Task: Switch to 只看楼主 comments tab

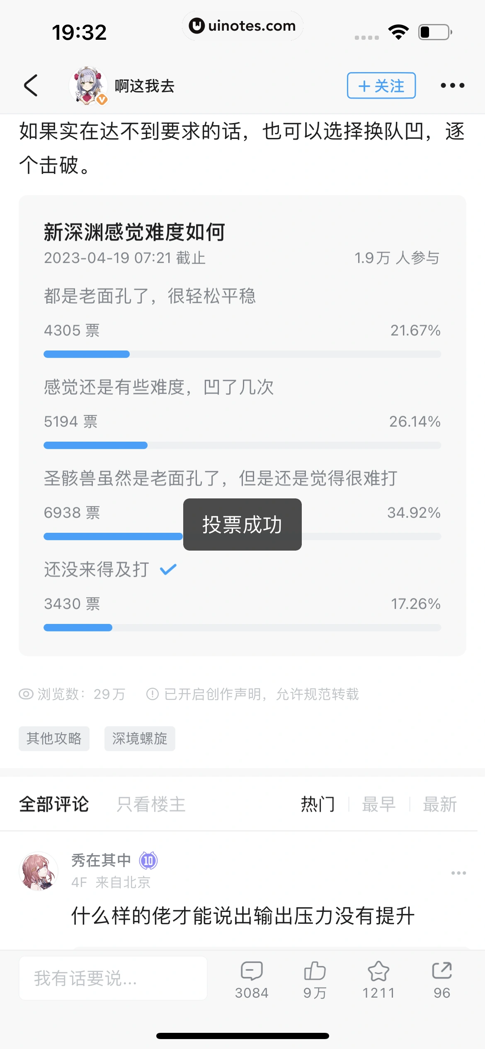Action: tap(151, 804)
